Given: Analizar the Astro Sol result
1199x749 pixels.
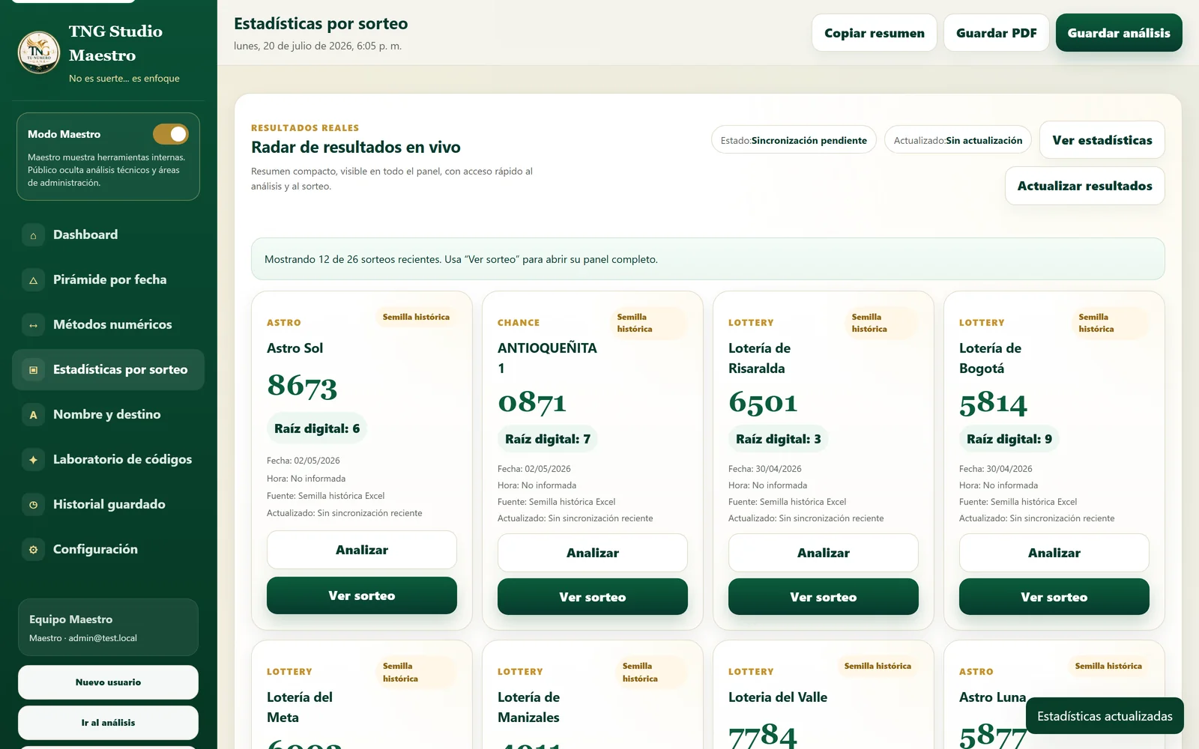Looking at the screenshot, I should [362, 550].
